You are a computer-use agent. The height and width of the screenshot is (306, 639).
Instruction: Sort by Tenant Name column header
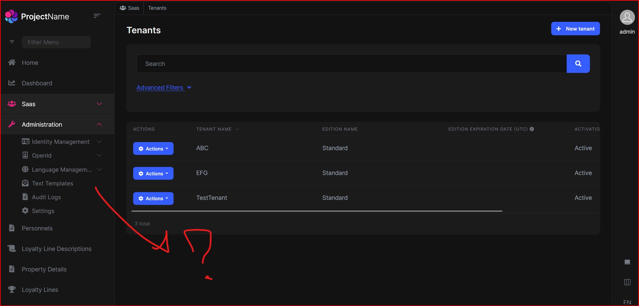point(214,129)
